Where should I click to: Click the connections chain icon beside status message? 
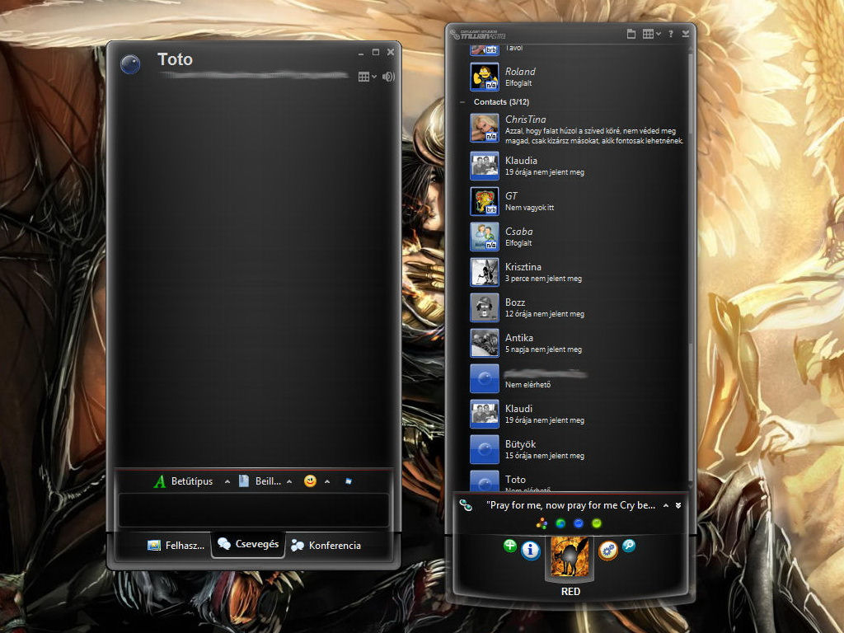[466, 504]
